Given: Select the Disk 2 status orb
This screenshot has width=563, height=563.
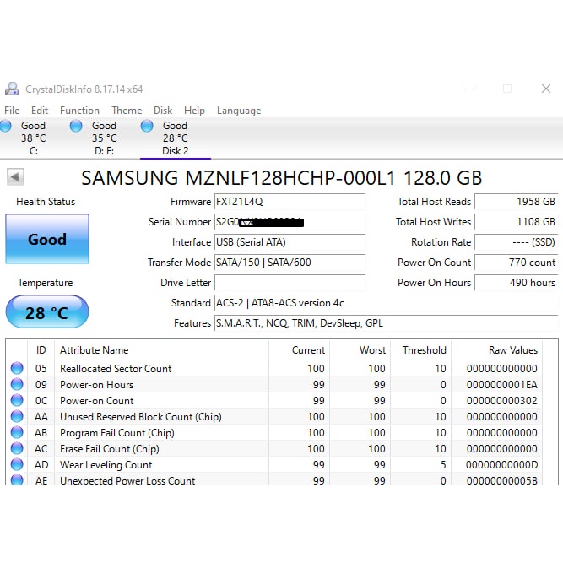Looking at the screenshot, I should click(148, 127).
